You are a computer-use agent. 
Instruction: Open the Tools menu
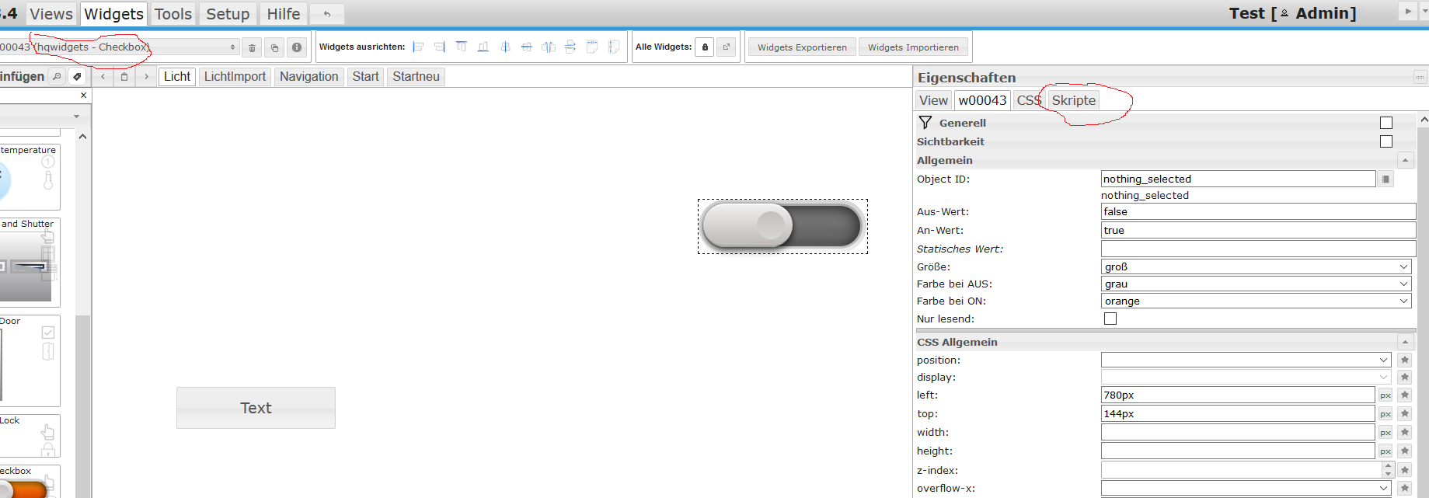(x=173, y=14)
